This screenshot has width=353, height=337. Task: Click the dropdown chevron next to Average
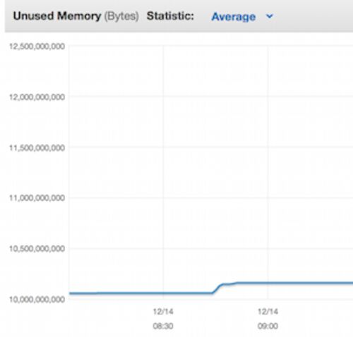click(x=270, y=16)
